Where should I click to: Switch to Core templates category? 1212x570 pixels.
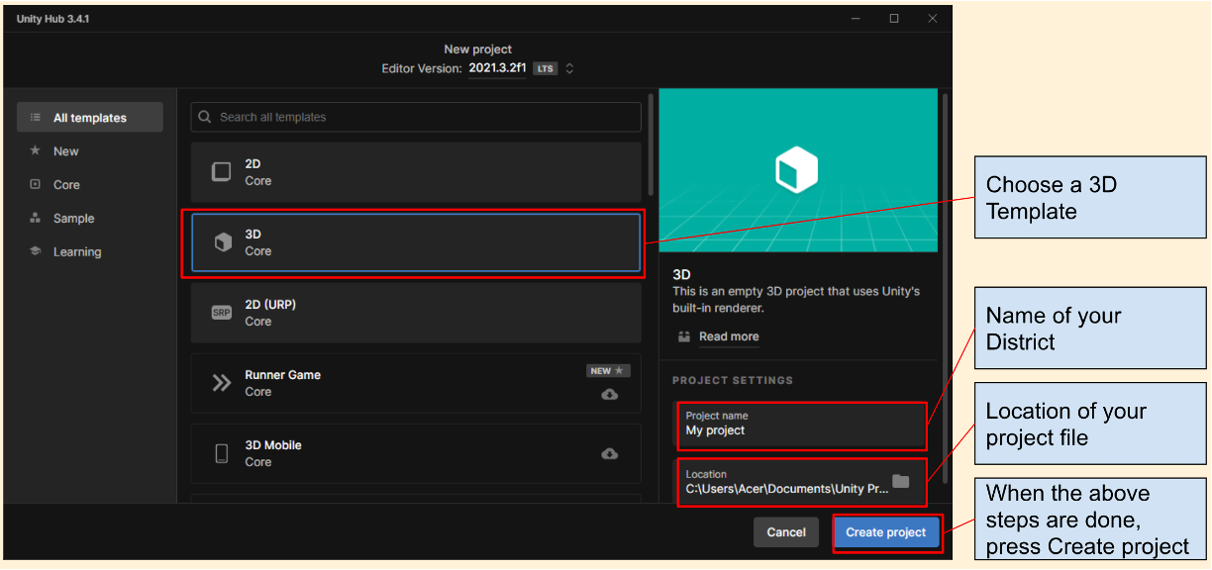click(66, 185)
